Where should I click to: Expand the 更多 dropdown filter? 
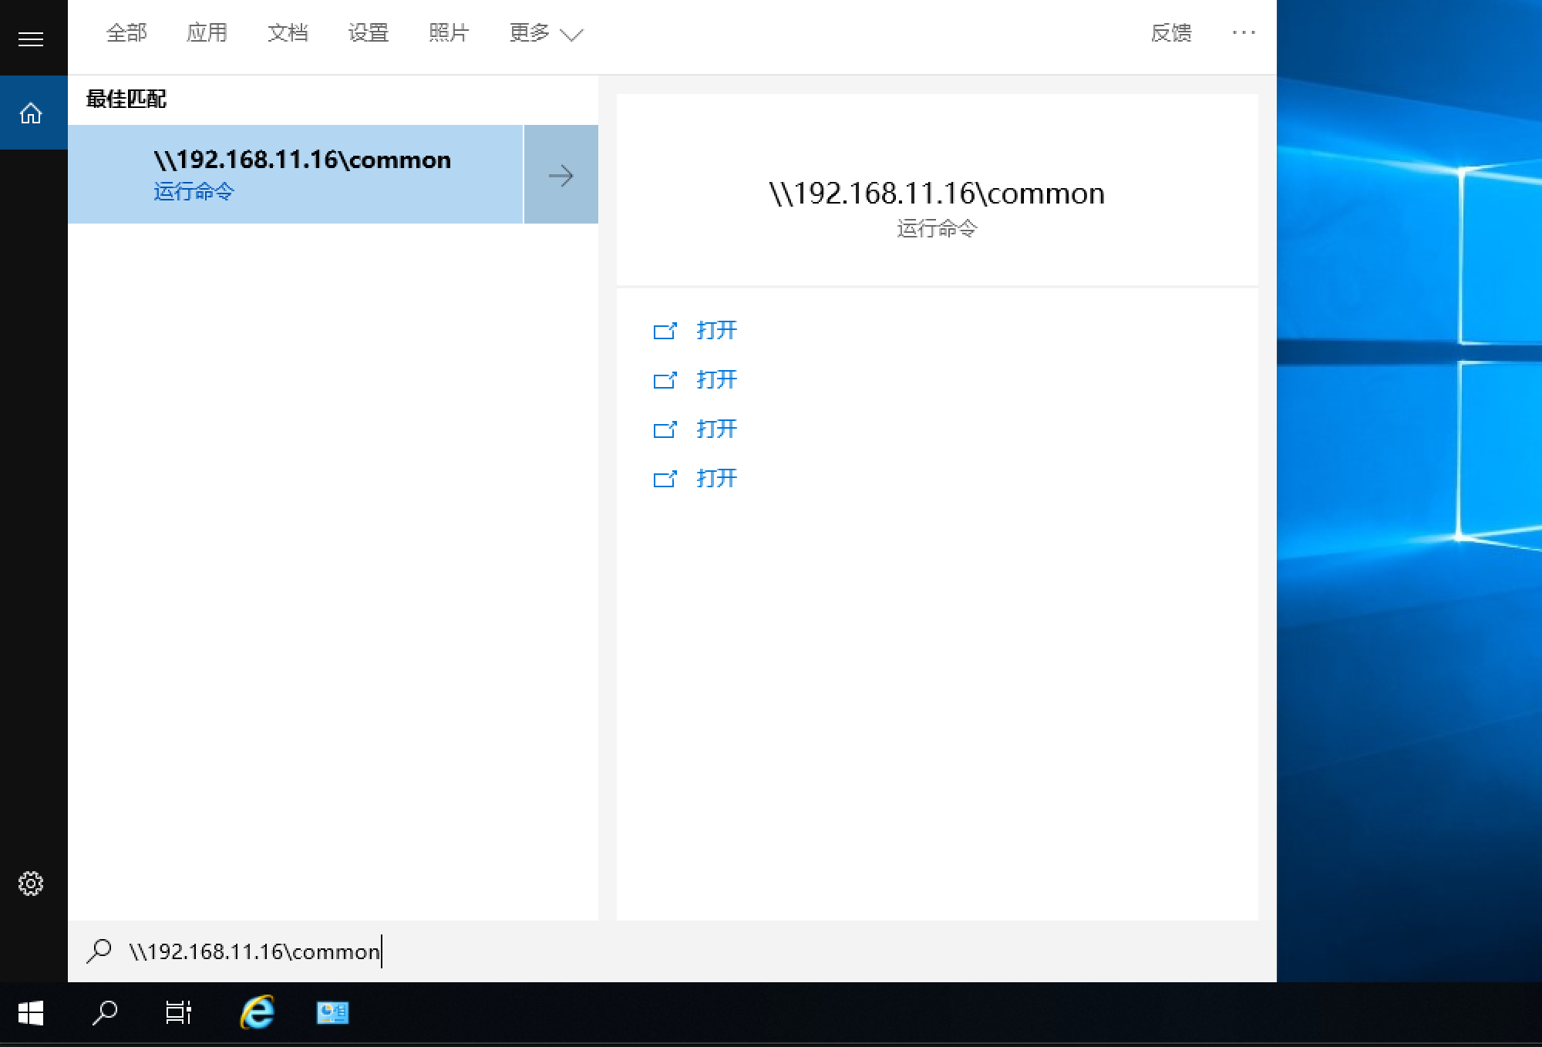pyautogui.click(x=545, y=33)
